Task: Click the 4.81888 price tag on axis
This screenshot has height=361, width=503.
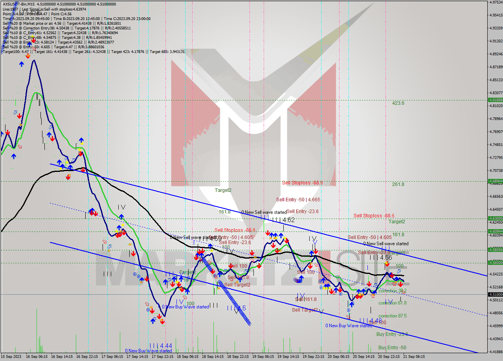Action: pyautogui.click(x=495, y=100)
